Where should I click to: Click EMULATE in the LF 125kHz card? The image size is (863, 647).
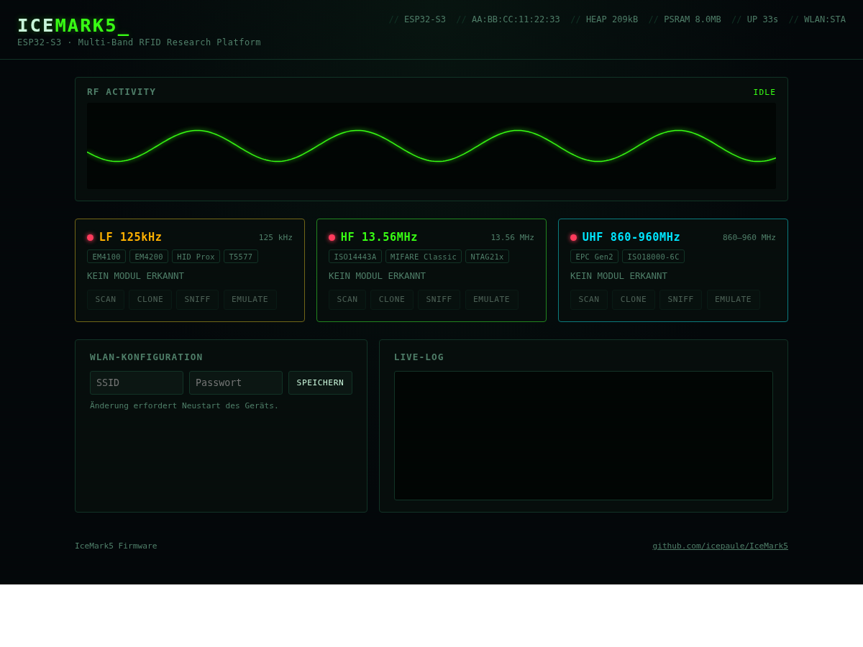[250, 300]
